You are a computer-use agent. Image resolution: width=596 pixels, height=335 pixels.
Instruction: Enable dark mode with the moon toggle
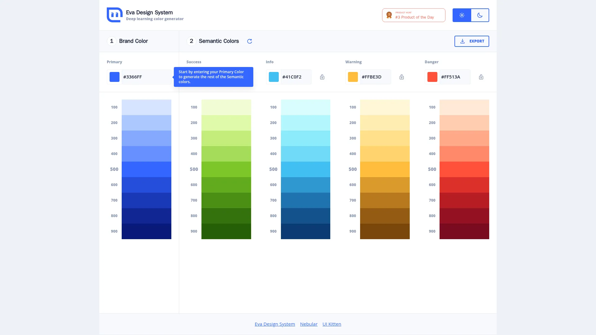(480, 15)
